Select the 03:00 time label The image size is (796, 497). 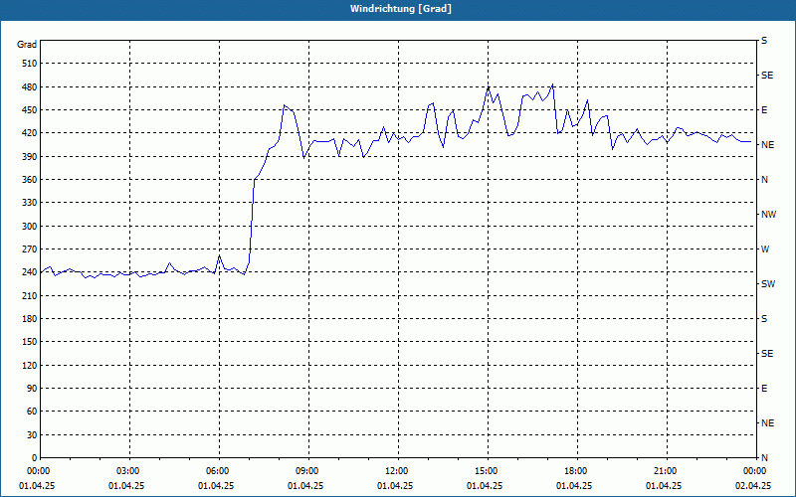point(129,471)
